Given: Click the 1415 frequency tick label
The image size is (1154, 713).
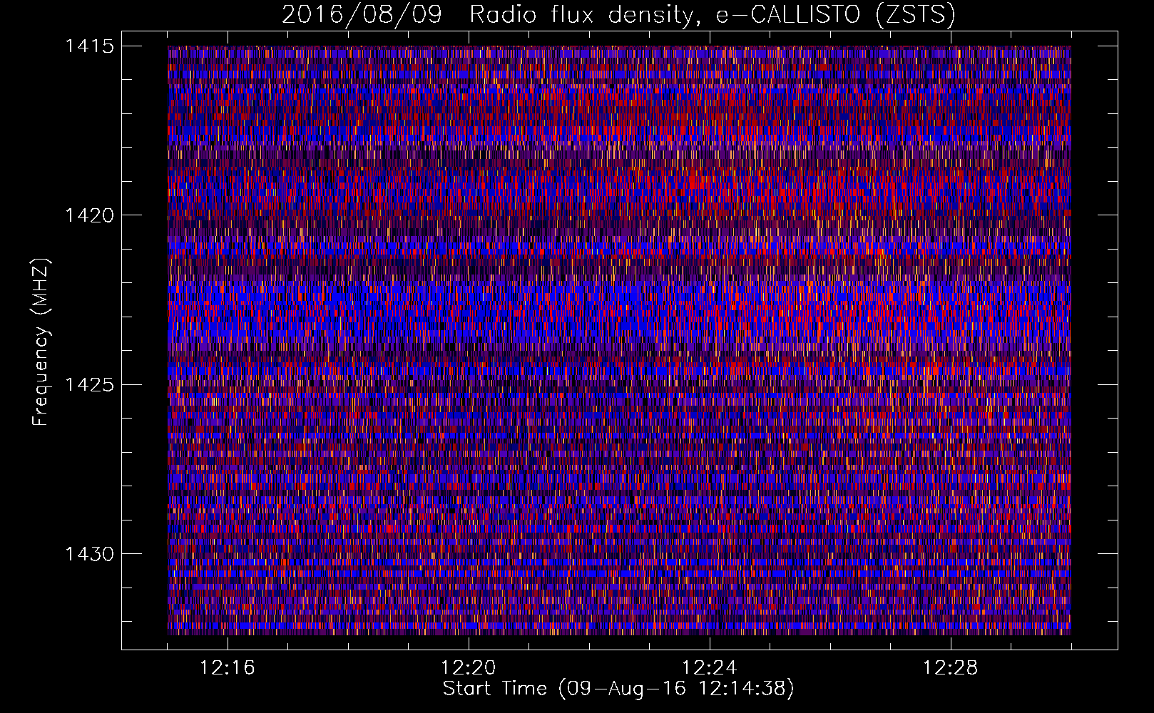Looking at the screenshot, I should point(89,46).
